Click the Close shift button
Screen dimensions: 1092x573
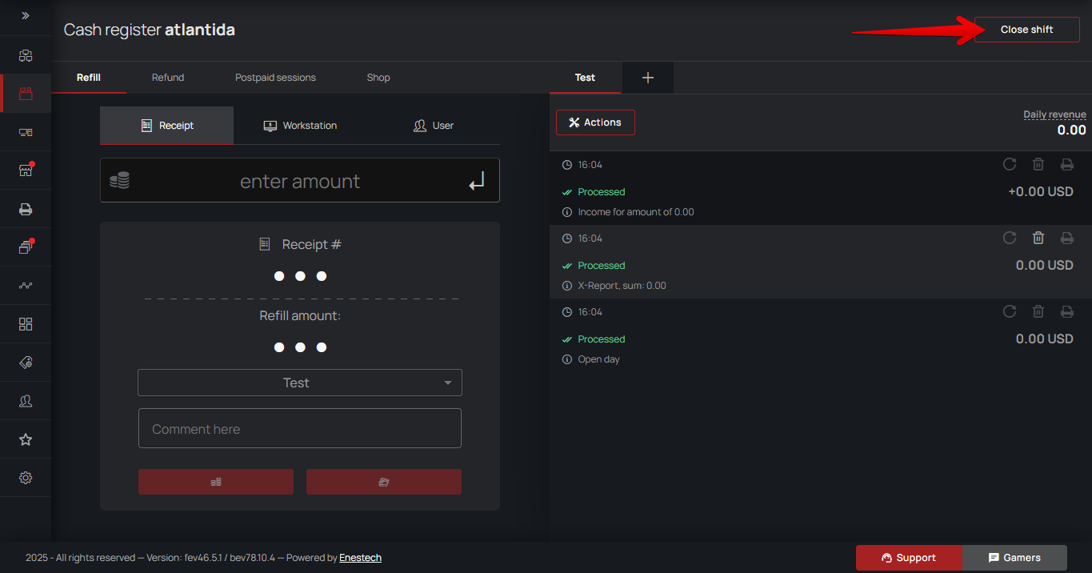pos(1026,30)
